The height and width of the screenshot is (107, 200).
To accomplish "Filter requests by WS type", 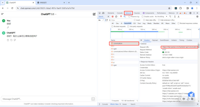I will point(162,23).
